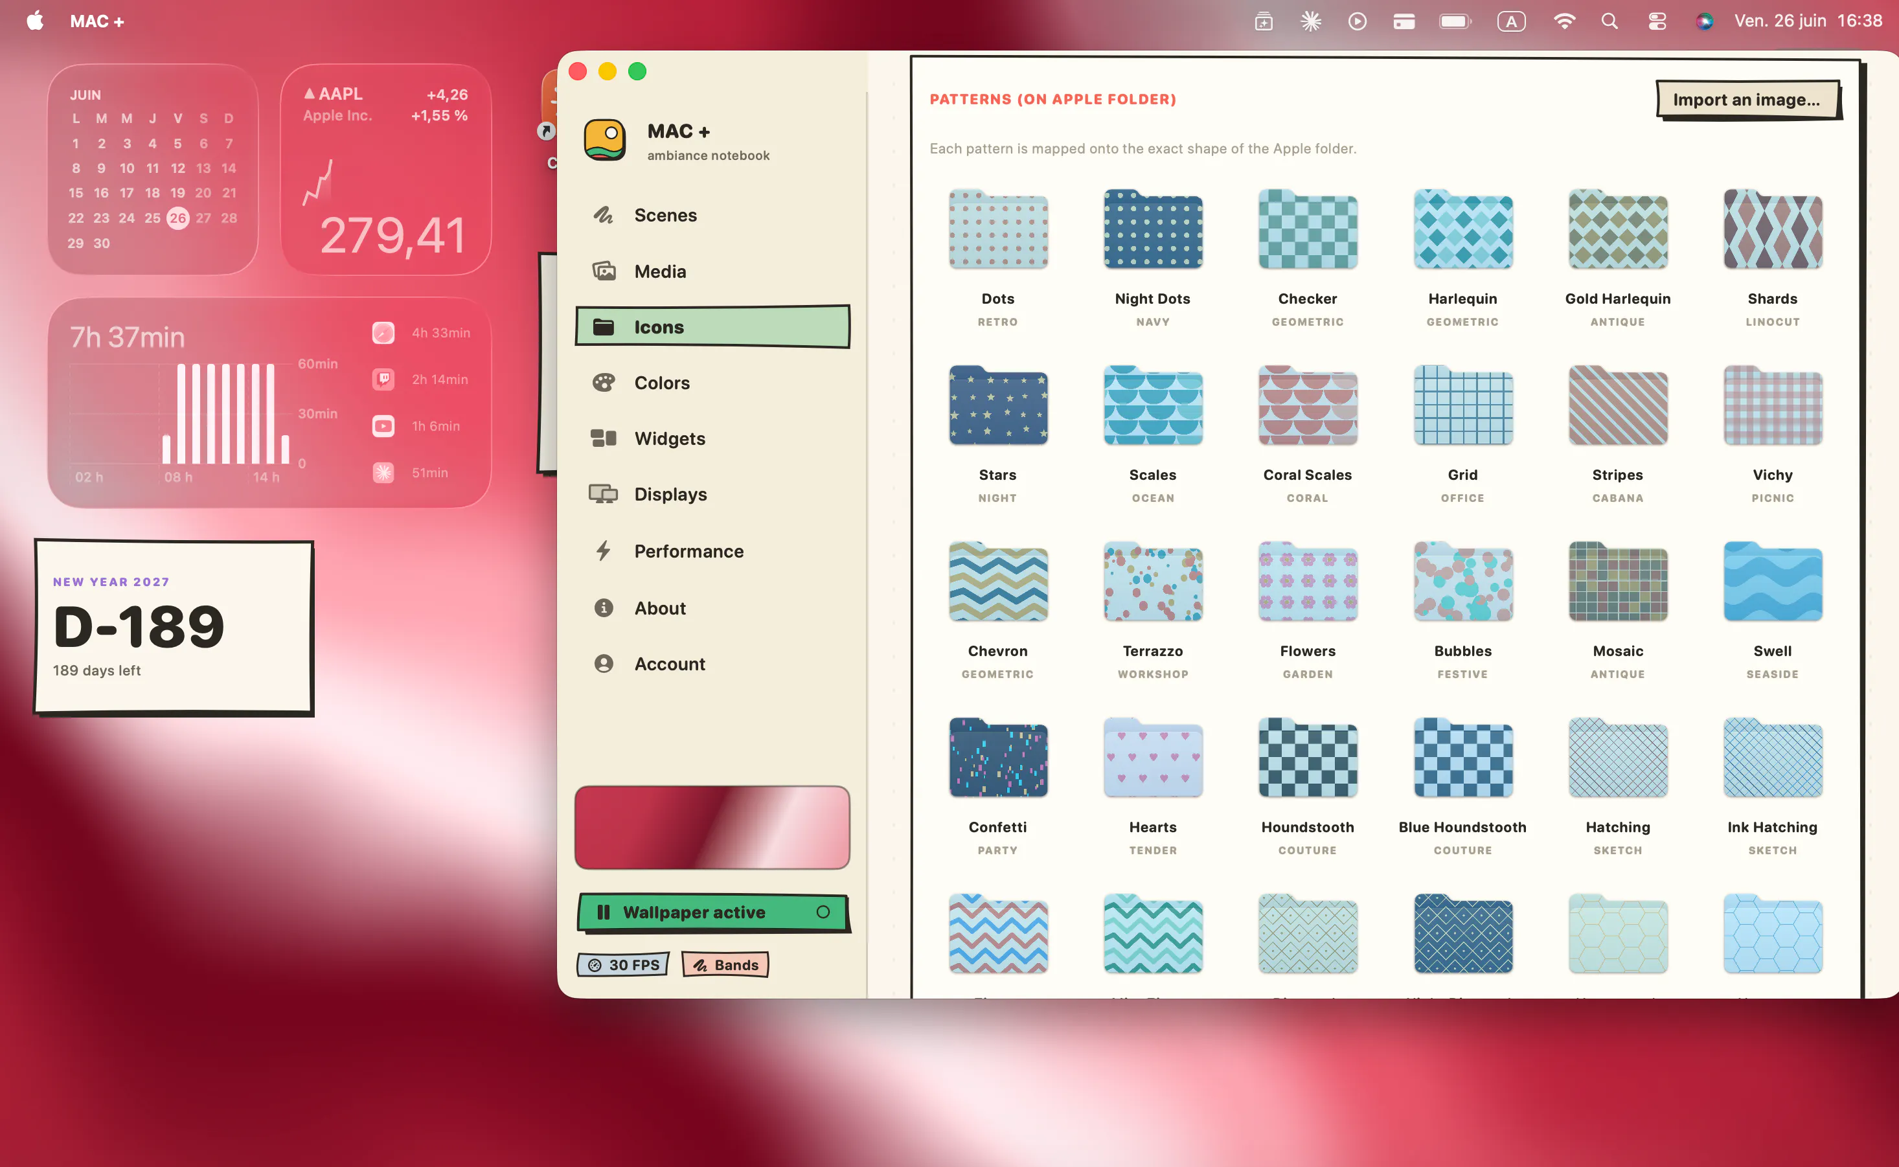Pick the Coral Scales folder icon
1899x1167 pixels.
coord(1308,405)
